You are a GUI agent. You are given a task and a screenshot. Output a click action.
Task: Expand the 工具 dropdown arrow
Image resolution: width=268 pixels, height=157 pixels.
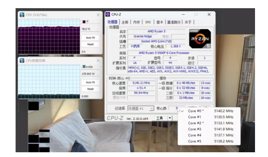[x=170, y=118]
